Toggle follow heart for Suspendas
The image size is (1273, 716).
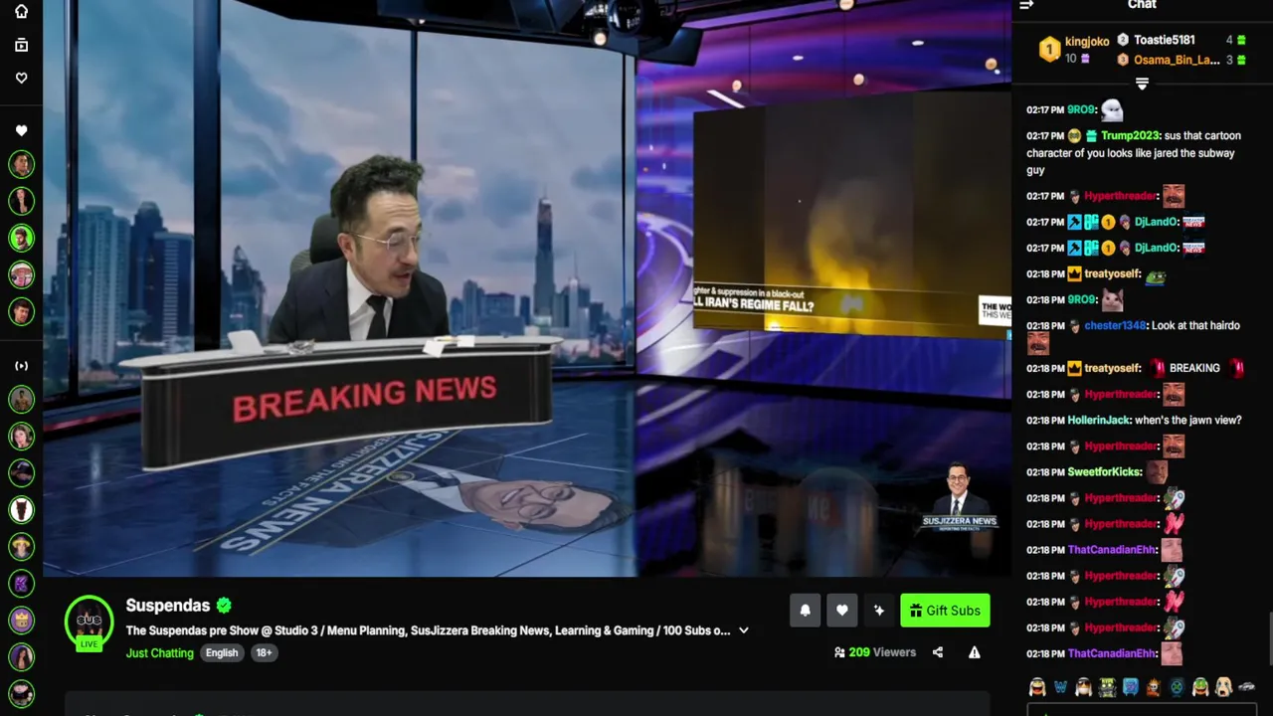[841, 611]
